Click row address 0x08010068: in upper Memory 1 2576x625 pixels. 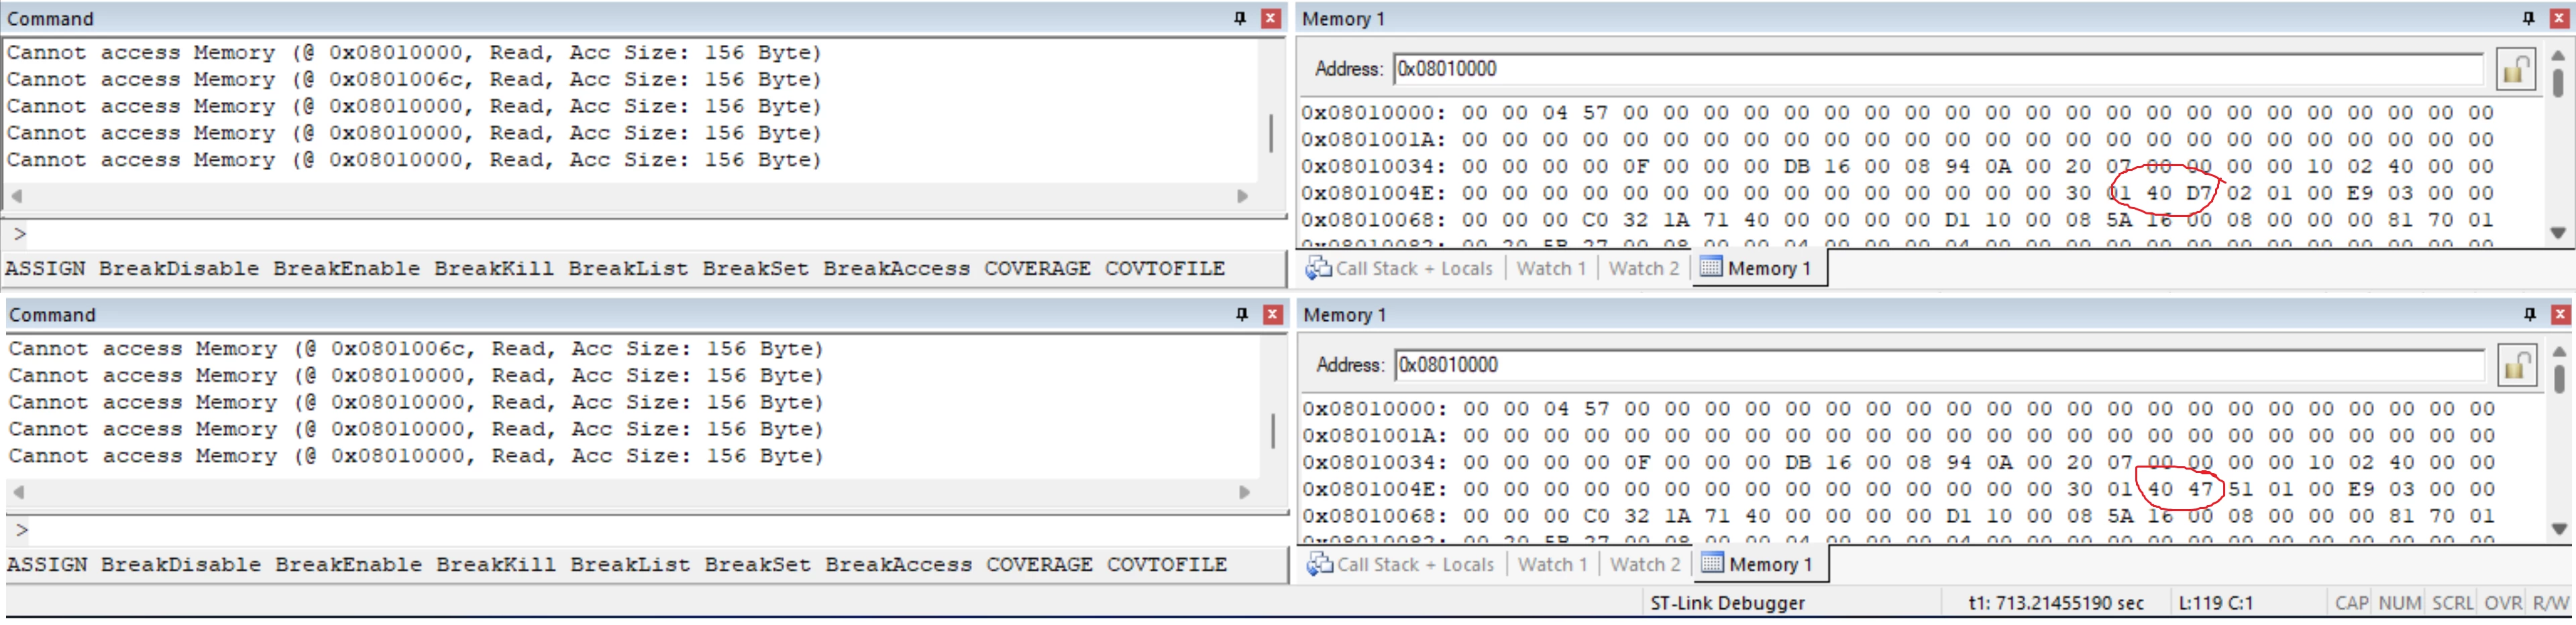tap(1374, 220)
